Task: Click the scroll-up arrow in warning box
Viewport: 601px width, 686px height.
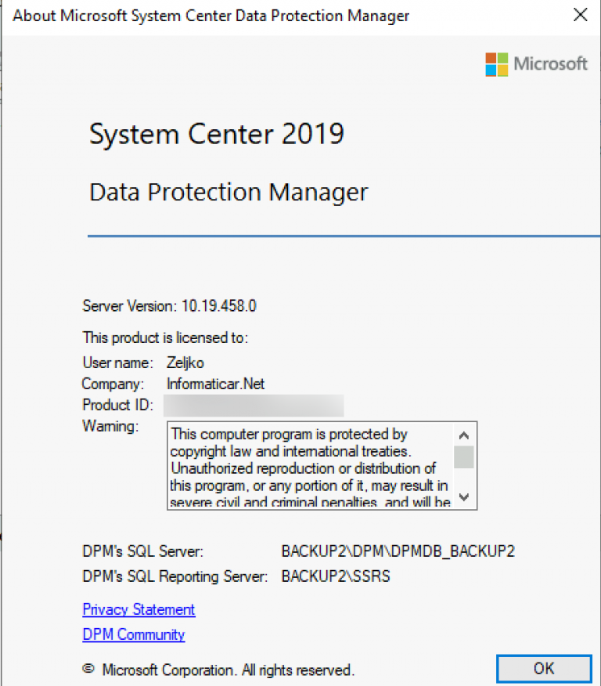Action: 464,435
